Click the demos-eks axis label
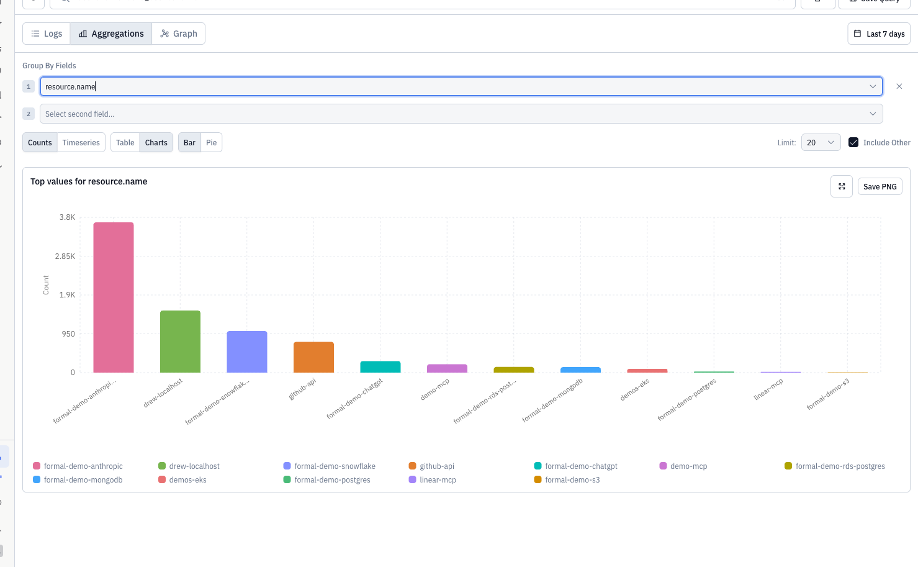918x567 pixels. 635,389
